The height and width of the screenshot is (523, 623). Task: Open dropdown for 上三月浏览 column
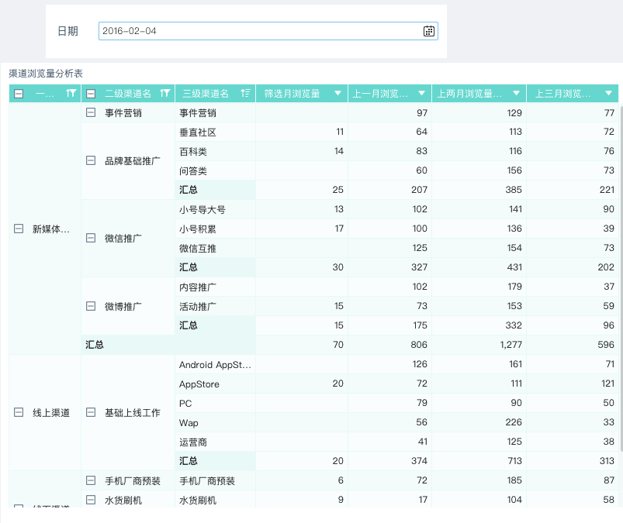(608, 93)
